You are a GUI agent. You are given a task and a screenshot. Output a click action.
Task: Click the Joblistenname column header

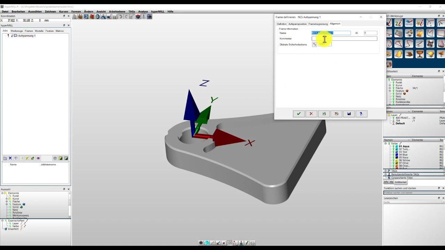coord(48,165)
